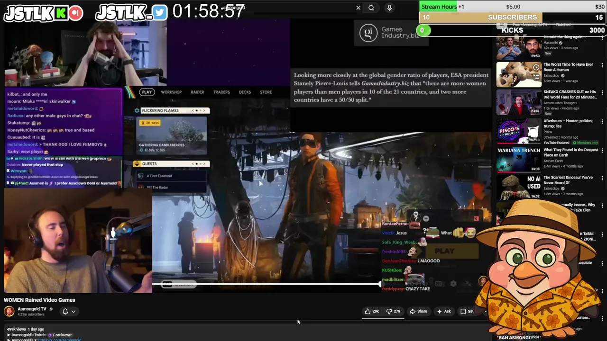Click the search magnifier button
Viewport: 607px width, 341px height.
(371, 8)
